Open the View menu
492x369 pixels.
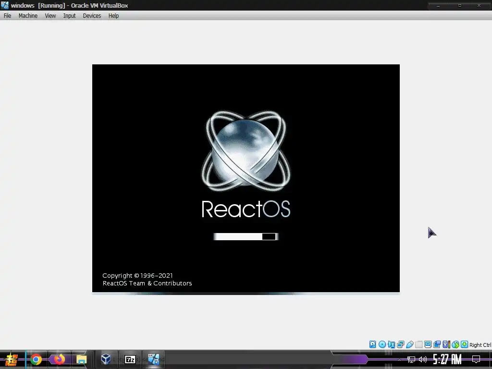(x=50, y=16)
